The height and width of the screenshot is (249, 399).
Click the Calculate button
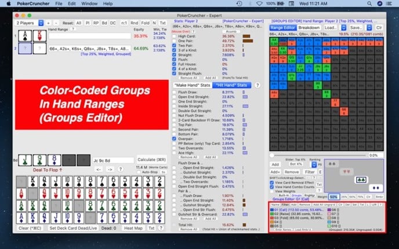click(x=152, y=160)
